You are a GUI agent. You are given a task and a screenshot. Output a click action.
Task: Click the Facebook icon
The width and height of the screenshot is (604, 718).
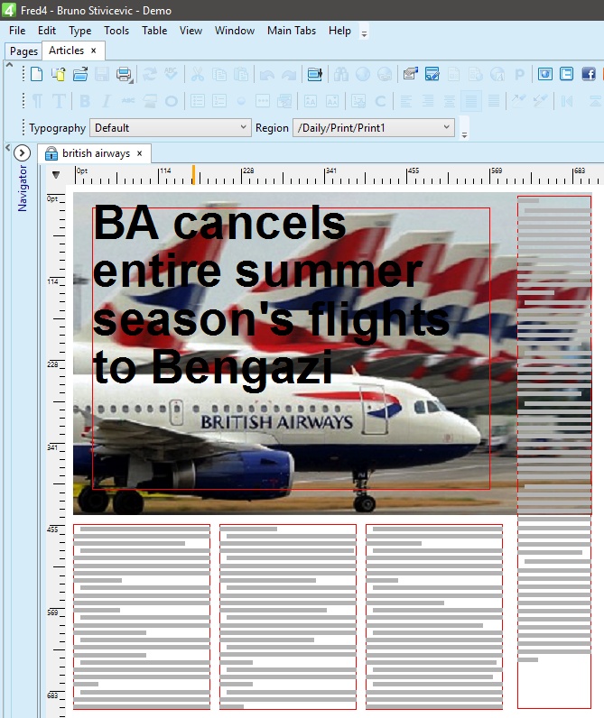pyautogui.click(x=589, y=74)
